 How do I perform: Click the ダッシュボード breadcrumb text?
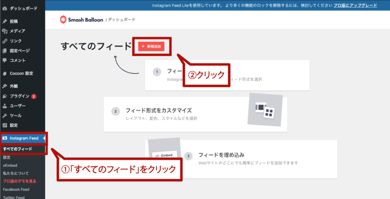pyautogui.click(x=122, y=20)
